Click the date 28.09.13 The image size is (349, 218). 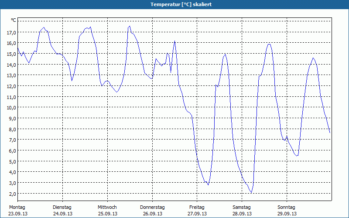tap(242, 214)
